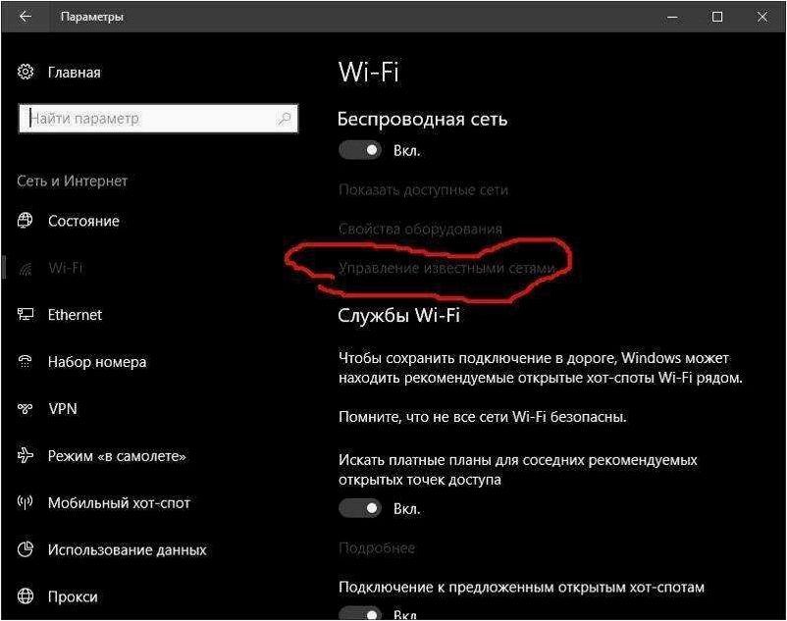Open Использование данных via its pie chart icon
Viewport: 787px width, 621px height.
click(26, 549)
